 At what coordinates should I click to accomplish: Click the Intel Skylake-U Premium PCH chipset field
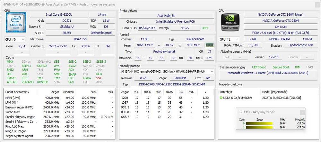176,22
